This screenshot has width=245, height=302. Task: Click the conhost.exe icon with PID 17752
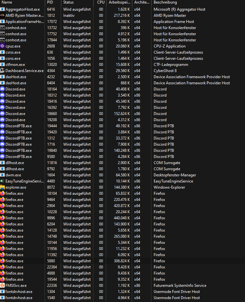2,34
